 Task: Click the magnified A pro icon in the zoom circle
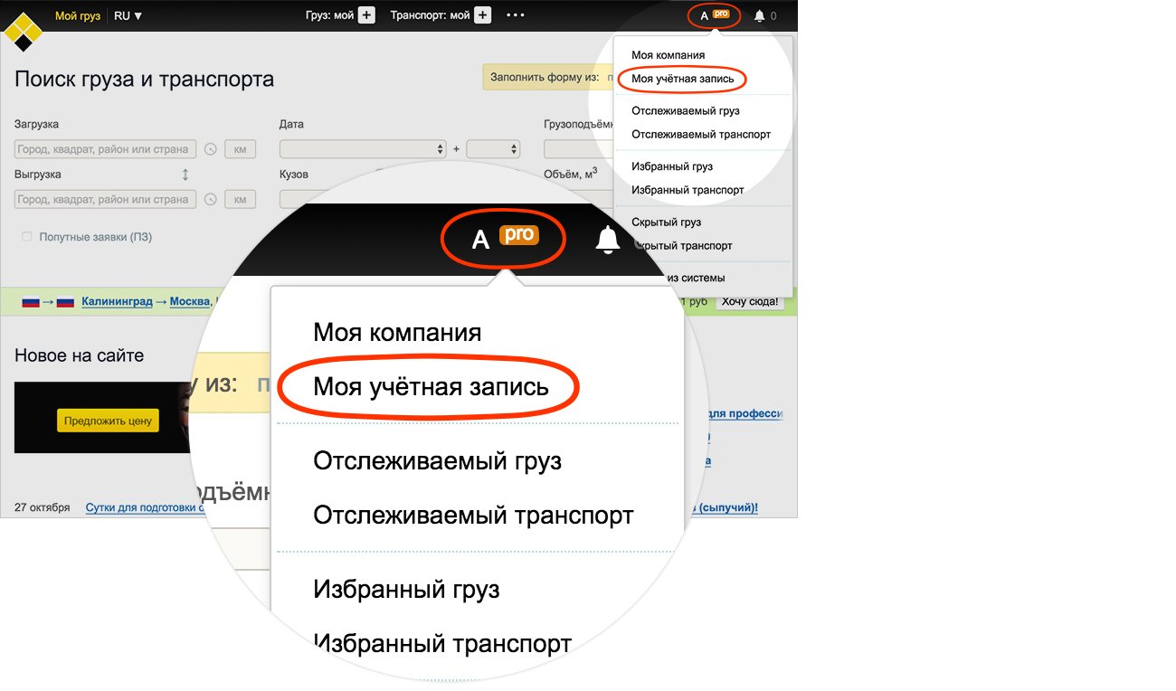[504, 239]
